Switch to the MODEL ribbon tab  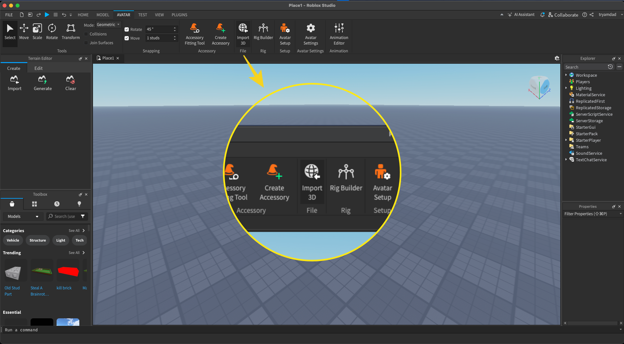point(103,15)
